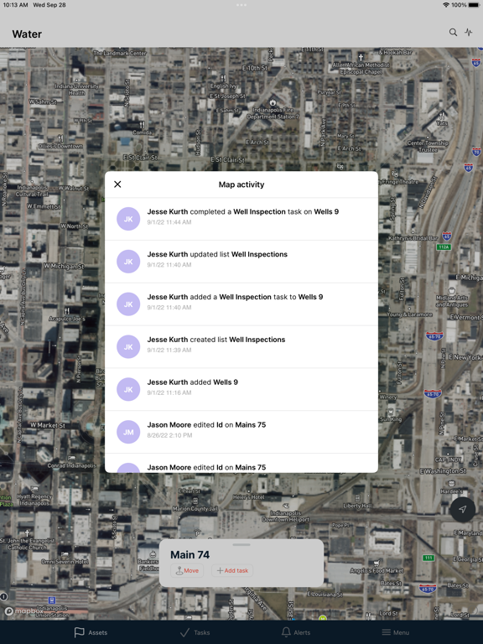
Task: Click Add task on Main 74
Action: (232, 570)
